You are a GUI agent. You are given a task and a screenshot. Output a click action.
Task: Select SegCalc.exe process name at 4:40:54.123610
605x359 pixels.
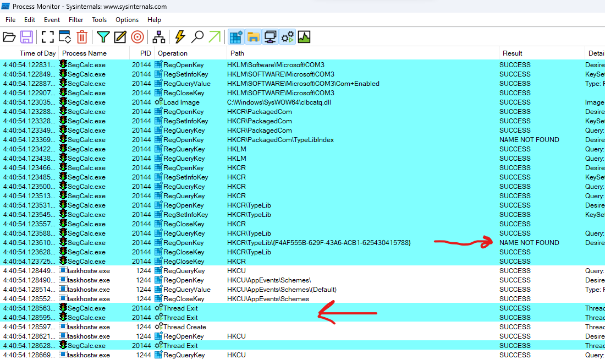click(x=86, y=243)
